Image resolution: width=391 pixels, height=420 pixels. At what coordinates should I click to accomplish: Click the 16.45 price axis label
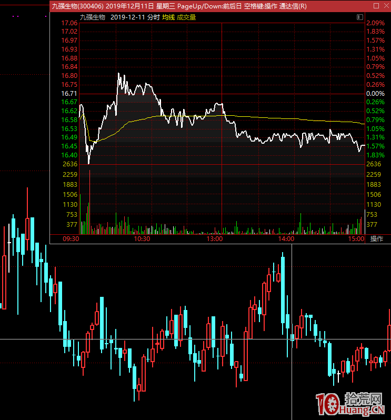tap(69, 146)
